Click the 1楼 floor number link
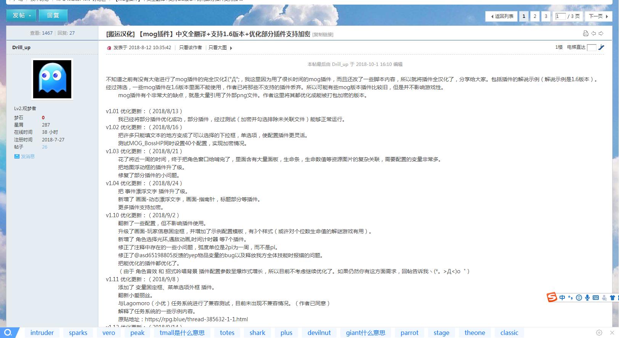The image size is (619, 338). (559, 47)
